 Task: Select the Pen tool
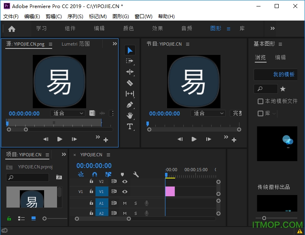[x=130, y=105]
